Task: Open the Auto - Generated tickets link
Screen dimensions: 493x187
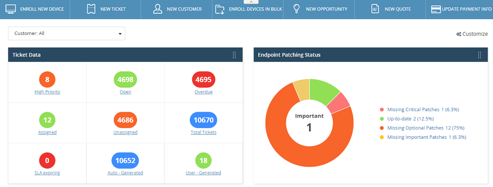Action: (125, 173)
